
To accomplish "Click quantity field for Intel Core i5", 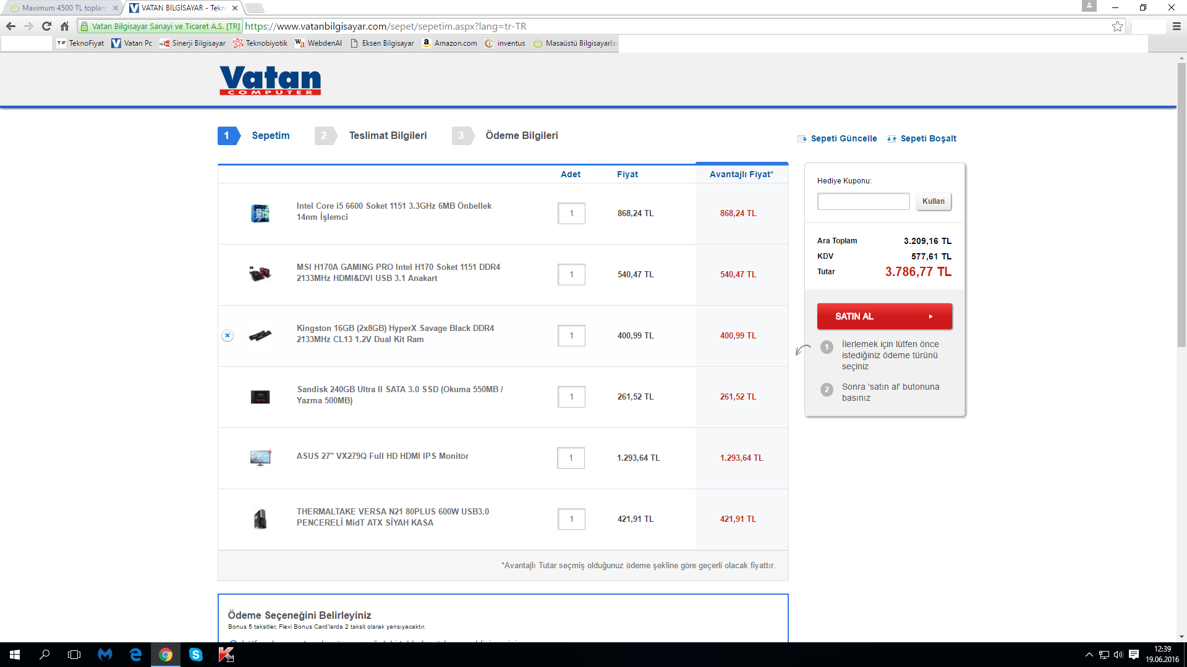I will pos(571,214).
